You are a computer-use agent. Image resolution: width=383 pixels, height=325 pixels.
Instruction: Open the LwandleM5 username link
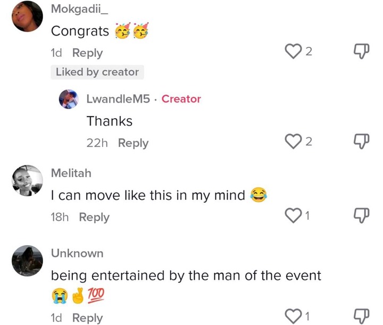pyautogui.click(x=118, y=99)
